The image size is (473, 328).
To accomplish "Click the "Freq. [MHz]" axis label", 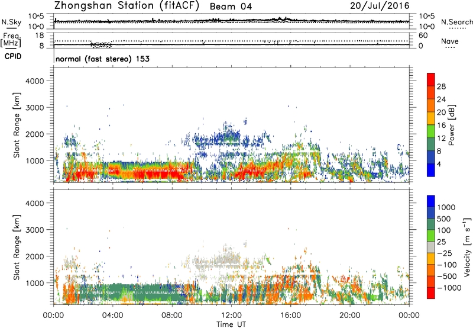I will tap(11, 40).
